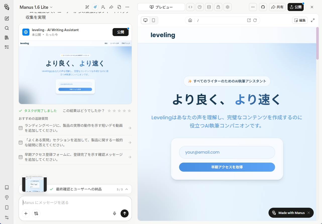Collapse the 最終確認とユーザーへの納品 task progress
322x224 pixels.
127,189
